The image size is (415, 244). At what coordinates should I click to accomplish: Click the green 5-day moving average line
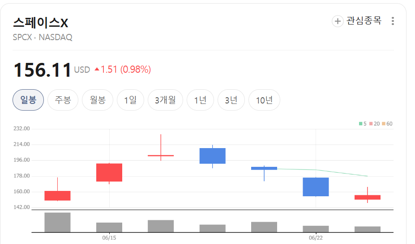pos(322,170)
